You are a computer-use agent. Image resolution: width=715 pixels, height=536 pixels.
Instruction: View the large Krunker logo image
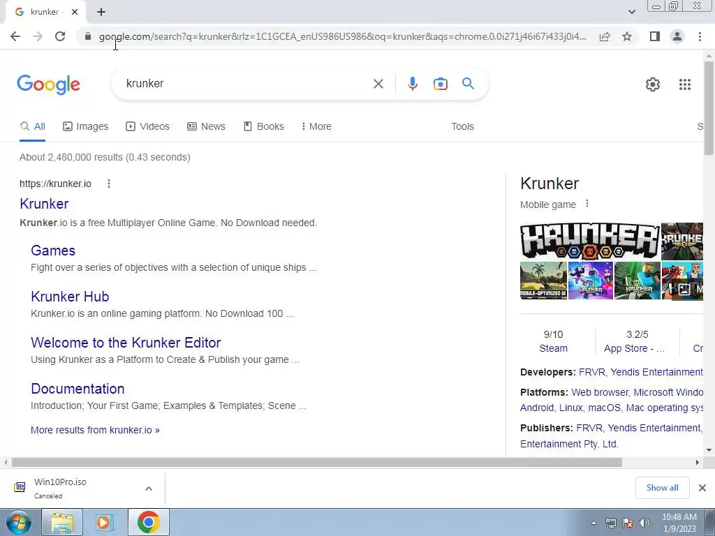coord(589,241)
